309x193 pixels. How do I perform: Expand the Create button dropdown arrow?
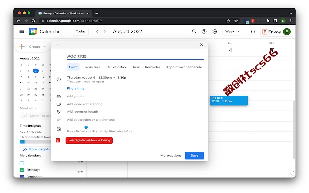click(45, 47)
